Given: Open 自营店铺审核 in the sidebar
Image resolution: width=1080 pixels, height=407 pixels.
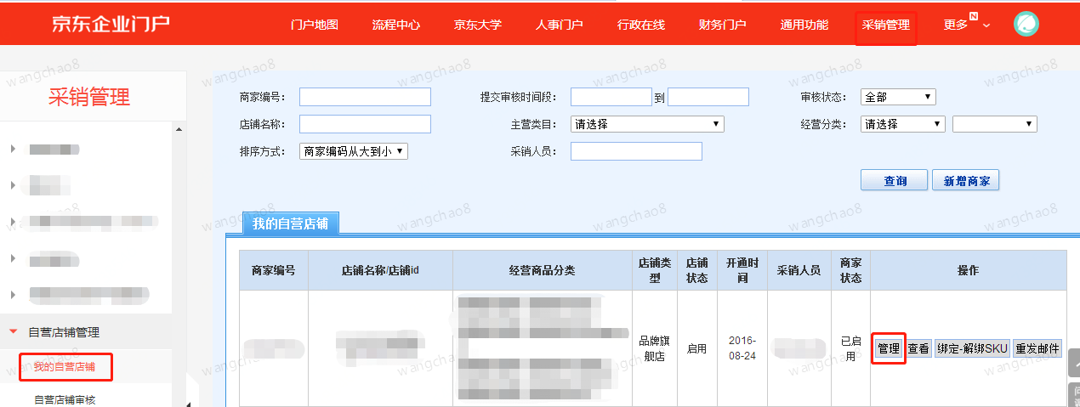Looking at the screenshot, I should 65,399.
